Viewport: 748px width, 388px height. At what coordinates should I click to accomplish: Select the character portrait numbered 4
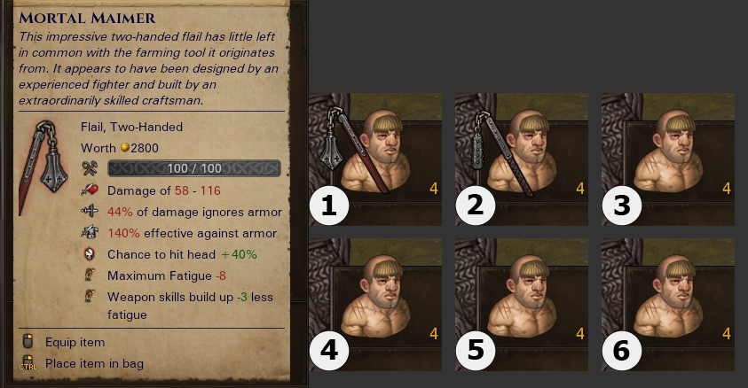[375, 305]
